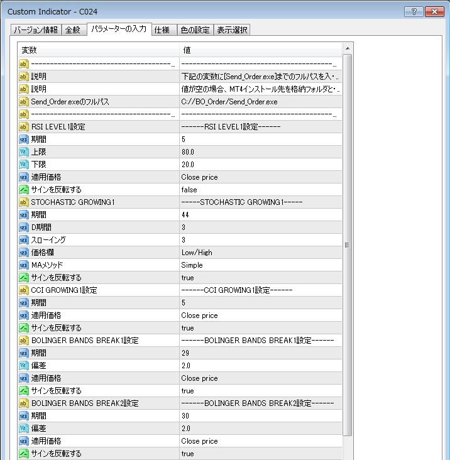Select the -----STOCHASTIC GROWING1----- value cell
The image size is (450, 460).
[260, 202]
